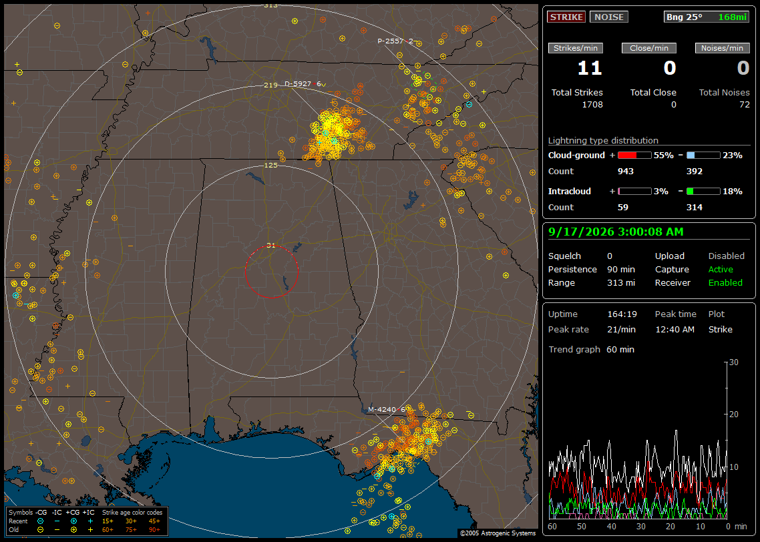Click the red 31 mile range ring label

(x=271, y=246)
